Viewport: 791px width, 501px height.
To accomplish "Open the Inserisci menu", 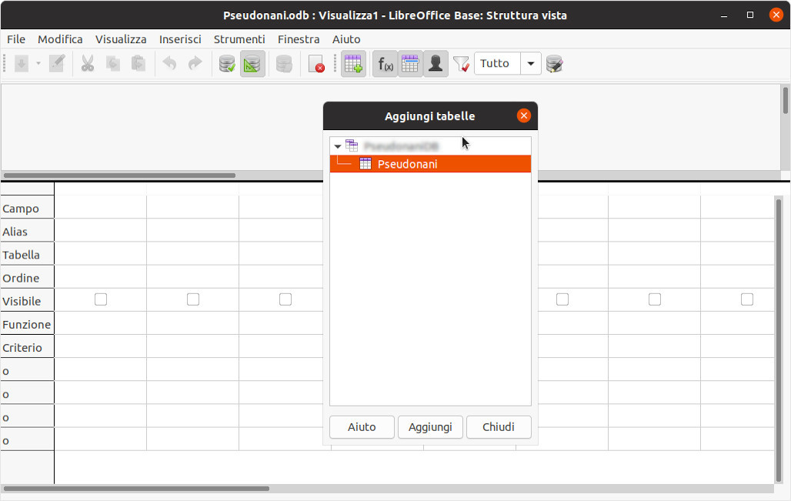I will pyautogui.click(x=180, y=39).
